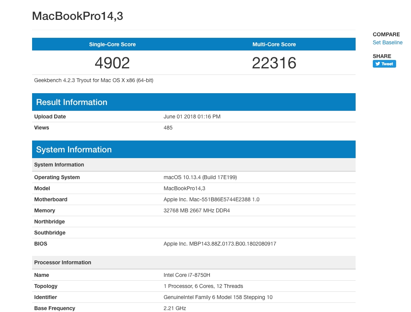Click the COMPARE sidebar heading
Viewport: 411px width, 312px height.
[386, 34]
